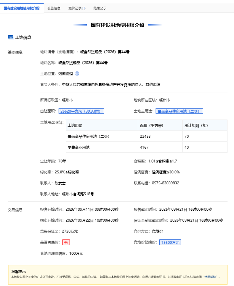Switch to the 竞价记录(0) tab
The height and width of the screenshot is (286, 234).
[x=77, y=8]
